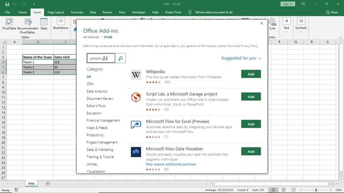This screenshot has height=193, width=344.
Task: Click the New sheet plus icon
Action: pos(48,183)
